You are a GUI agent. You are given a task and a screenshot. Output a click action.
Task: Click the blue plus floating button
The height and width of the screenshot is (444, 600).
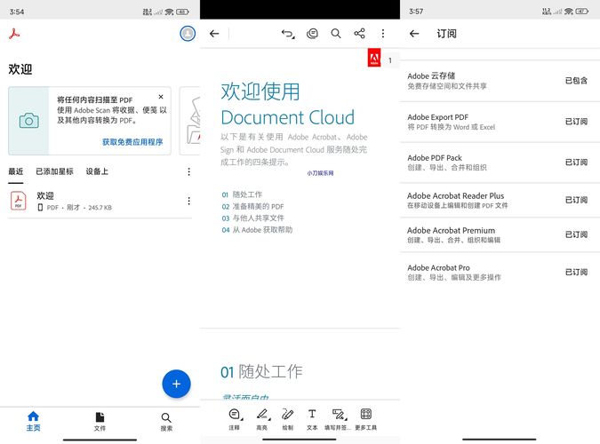click(x=176, y=384)
